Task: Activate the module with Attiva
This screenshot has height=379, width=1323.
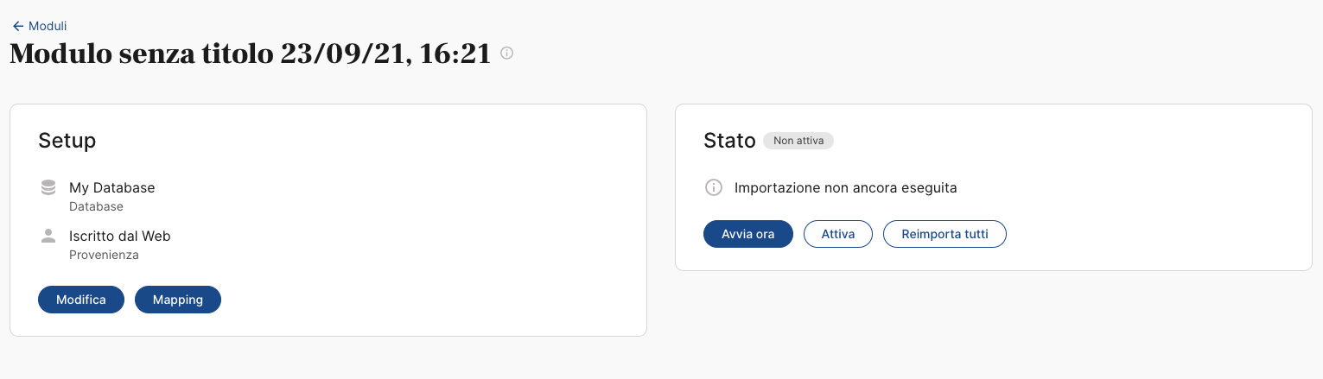Action: 838,234
